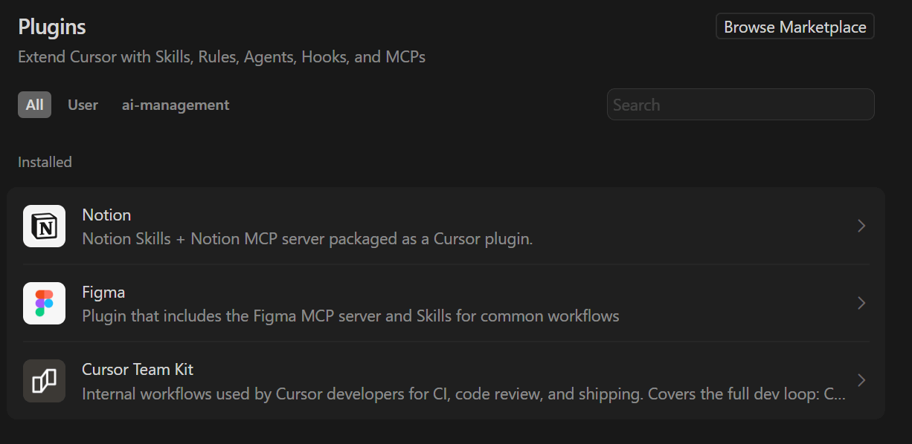Switch to the ai-management filter tab
Viewport: 912px width, 444px height.
tap(176, 105)
